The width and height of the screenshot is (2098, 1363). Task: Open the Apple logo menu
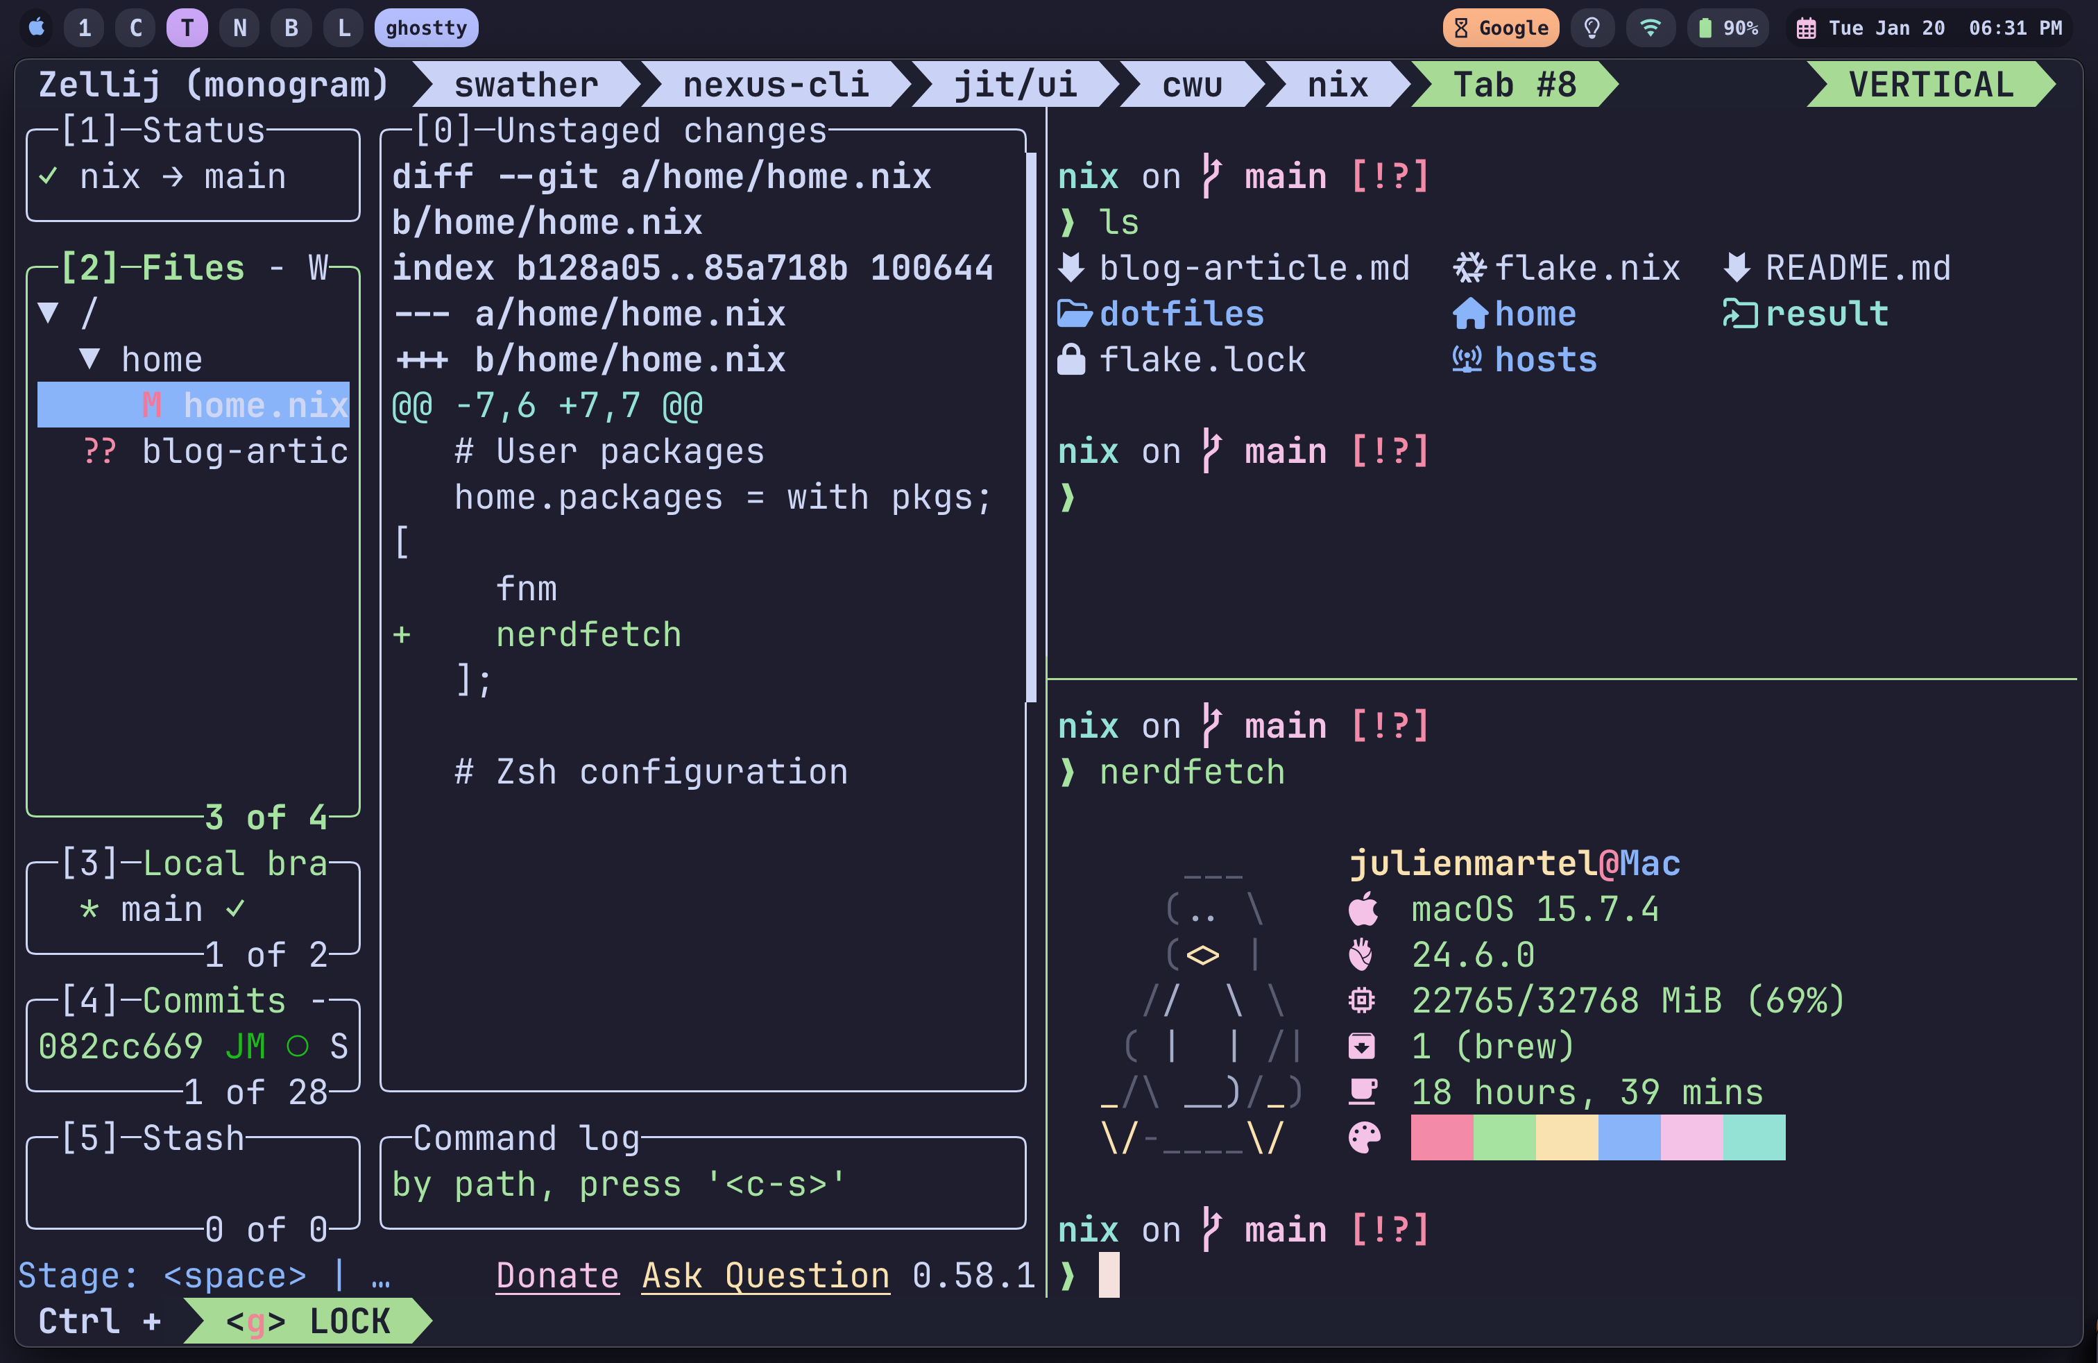(x=36, y=27)
